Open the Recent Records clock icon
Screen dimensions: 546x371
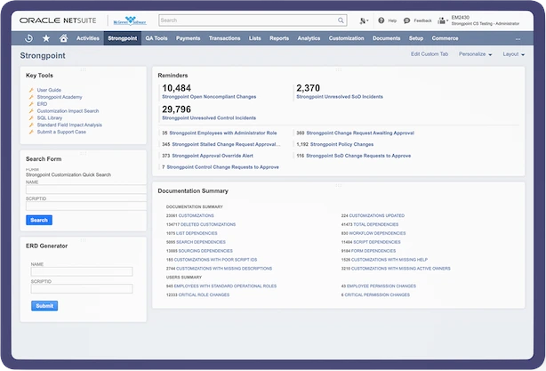click(29, 38)
